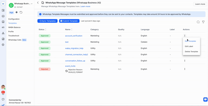Click the search icon above the table

(198, 22)
